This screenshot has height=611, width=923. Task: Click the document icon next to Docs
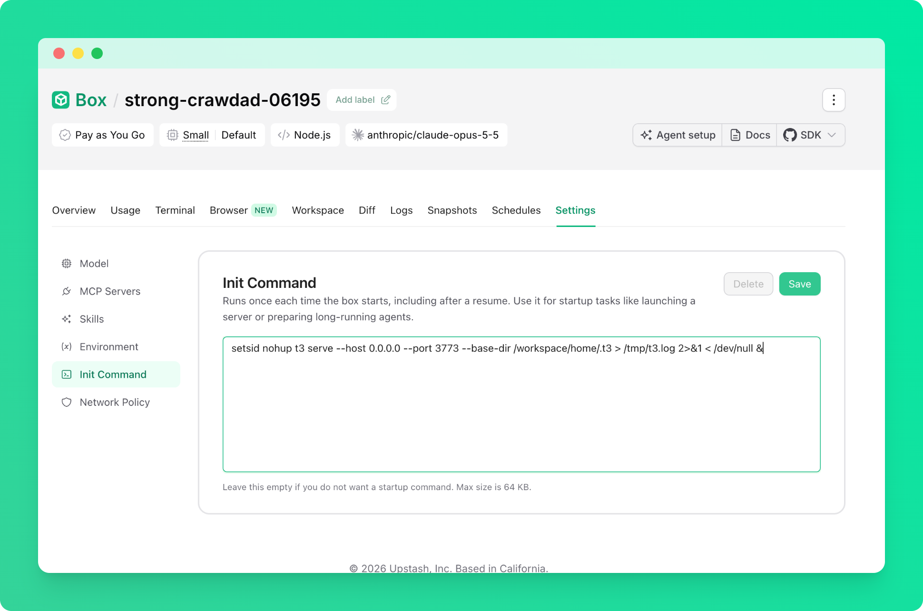coord(736,135)
